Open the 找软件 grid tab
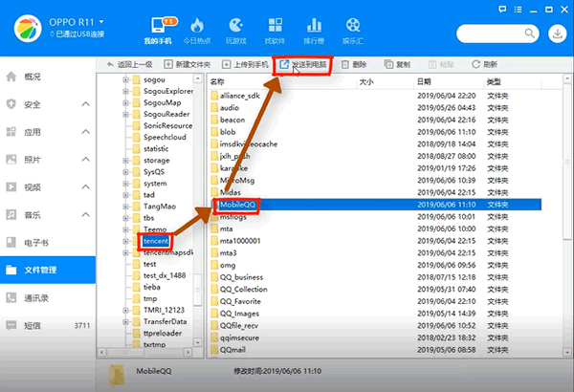574x392 pixels. point(275,31)
